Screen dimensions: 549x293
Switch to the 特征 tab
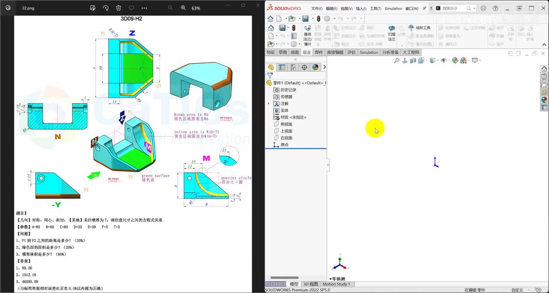tap(271, 52)
